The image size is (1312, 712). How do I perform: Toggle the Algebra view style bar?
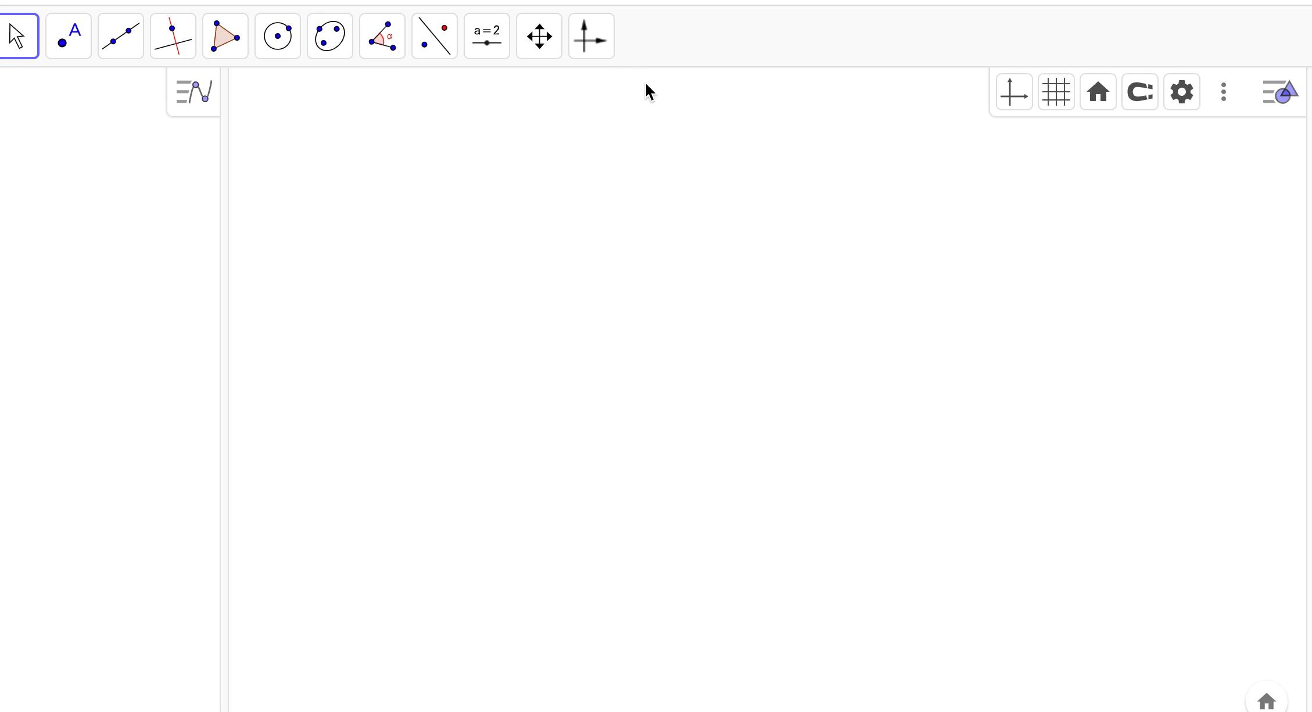coord(194,92)
